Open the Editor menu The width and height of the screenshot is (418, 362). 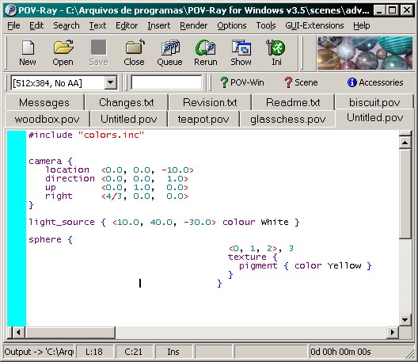pos(127,25)
